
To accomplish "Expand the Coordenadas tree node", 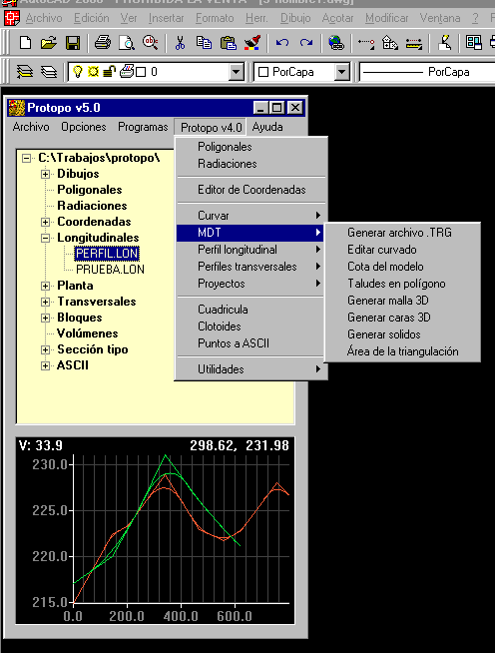I will [x=45, y=222].
